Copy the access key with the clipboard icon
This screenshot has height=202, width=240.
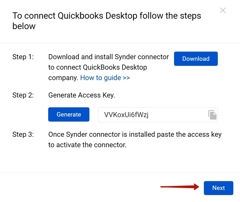tap(212, 115)
